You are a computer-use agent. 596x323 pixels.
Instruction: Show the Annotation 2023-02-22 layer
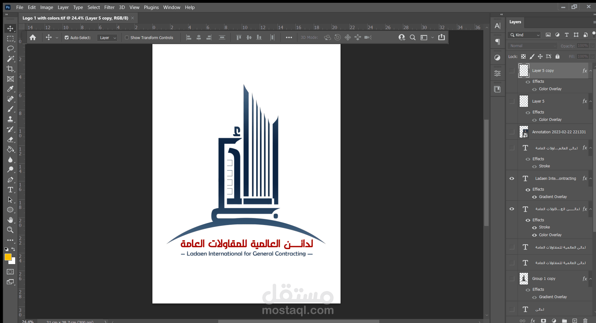click(x=512, y=132)
